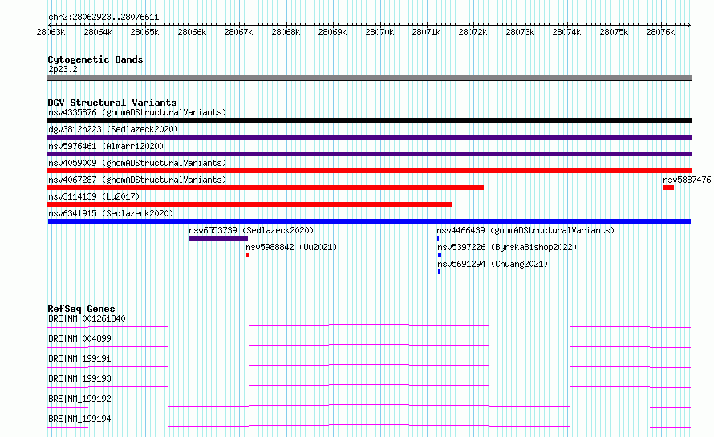Select the nsv4067287 gnomAD variant label
The height and width of the screenshot is (437, 714).
(x=137, y=180)
